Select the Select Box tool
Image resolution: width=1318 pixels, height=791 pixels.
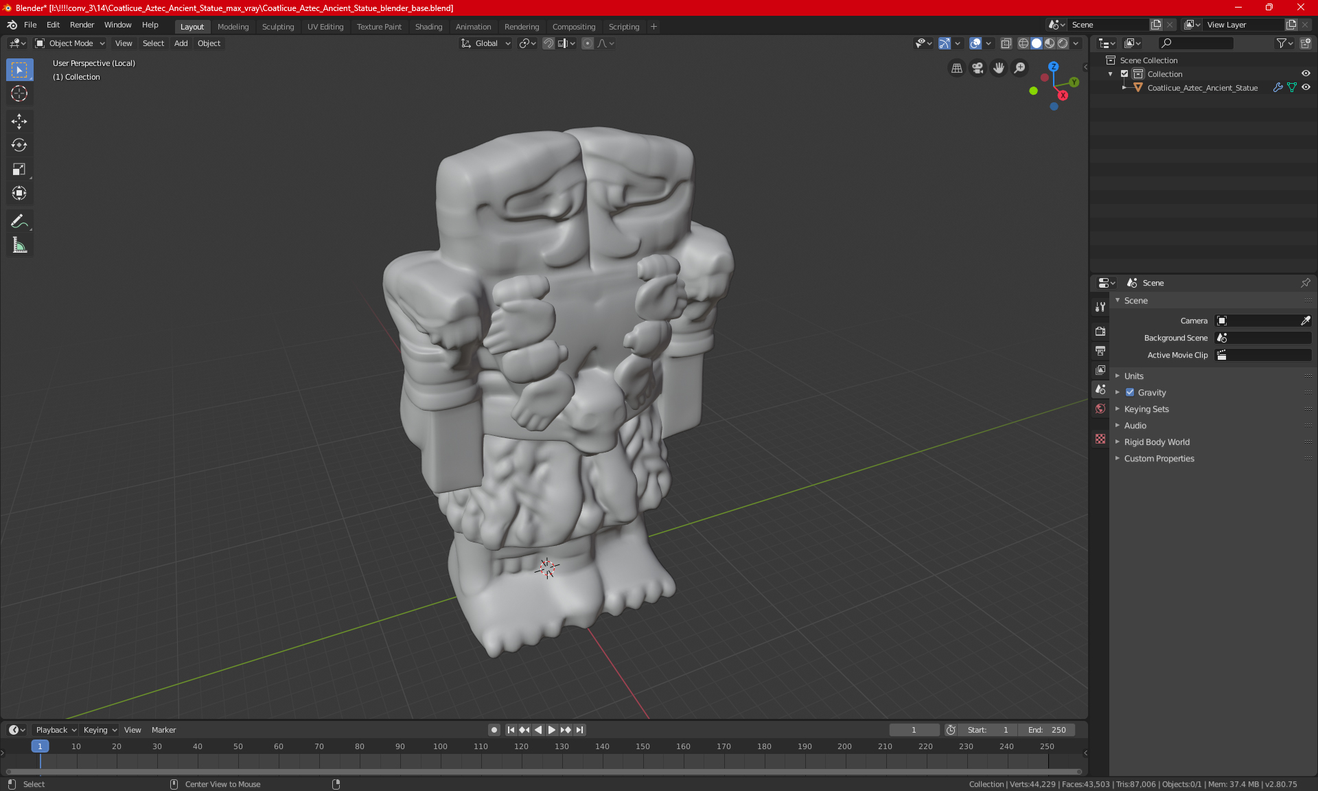[x=19, y=70]
